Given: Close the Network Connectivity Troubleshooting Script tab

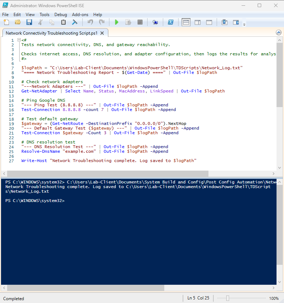Looking at the screenshot, I should [102, 33].
